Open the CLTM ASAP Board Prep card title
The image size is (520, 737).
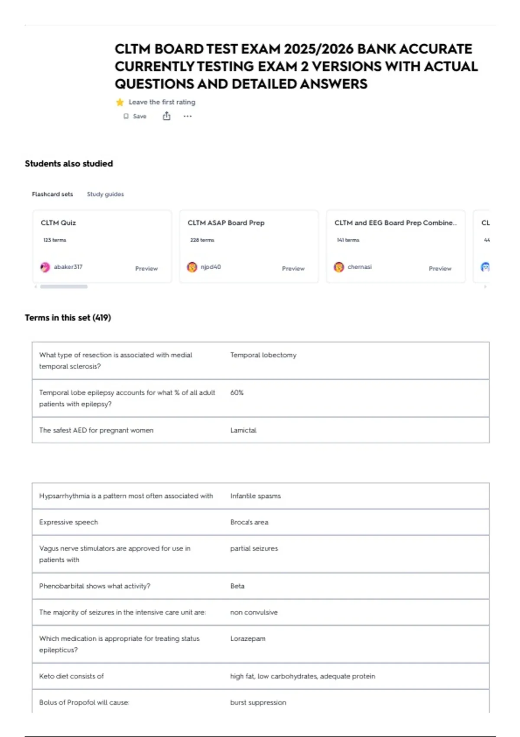point(226,223)
